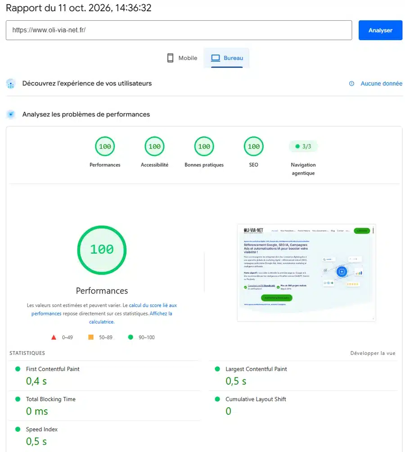Click the orange square 50–89 legend icon
Screen dimensions: 405x452
[x=91, y=337]
